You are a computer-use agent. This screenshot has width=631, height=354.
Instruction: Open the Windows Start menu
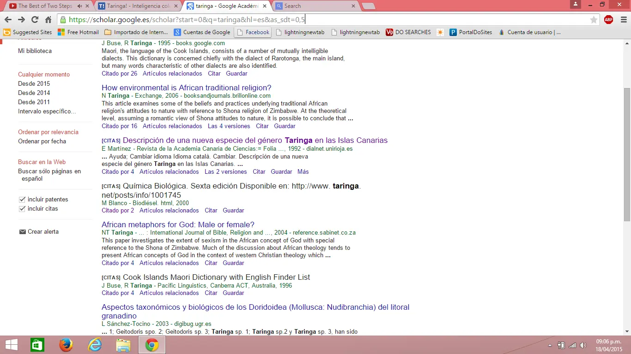(x=11, y=345)
